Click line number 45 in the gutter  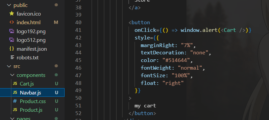(x=78, y=60)
